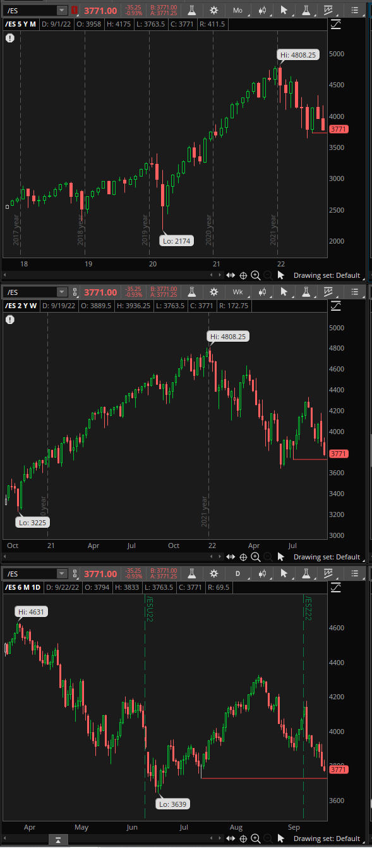
Task: Open Drawing set: Default below weekly chart
Action: [327, 557]
